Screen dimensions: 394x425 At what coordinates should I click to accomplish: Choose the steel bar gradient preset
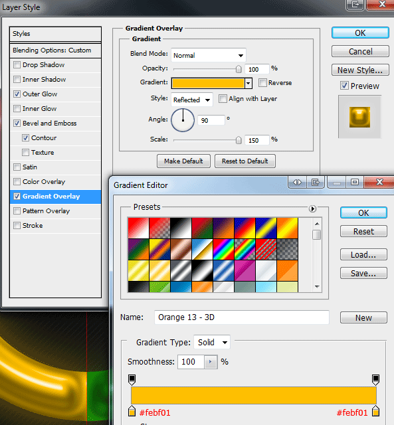pyautogui.click(x=181, y=270)
